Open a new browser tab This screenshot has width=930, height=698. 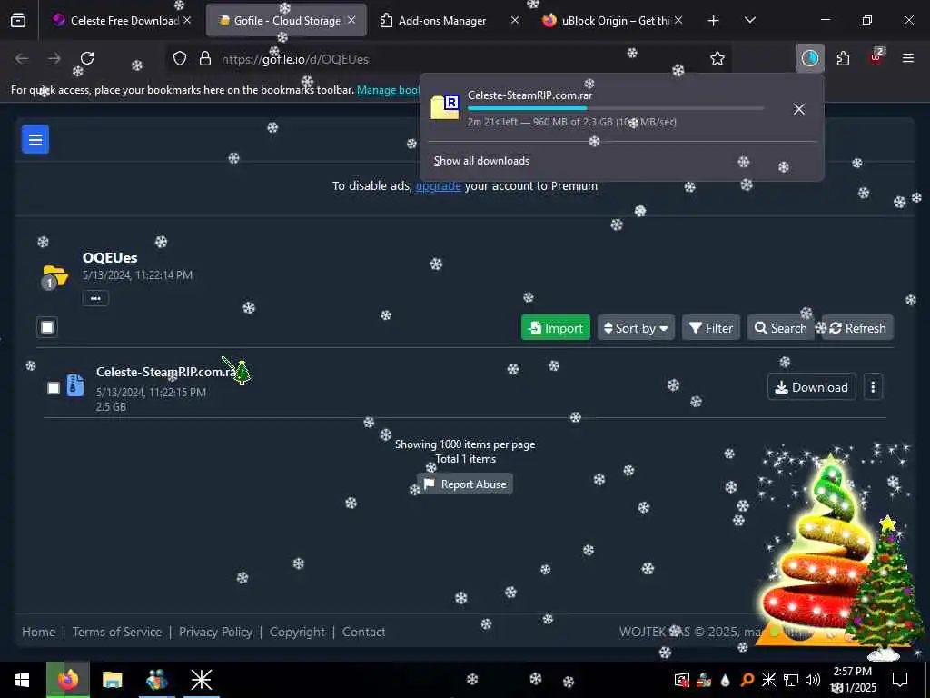pyautogui.click(x=714, y=21)
